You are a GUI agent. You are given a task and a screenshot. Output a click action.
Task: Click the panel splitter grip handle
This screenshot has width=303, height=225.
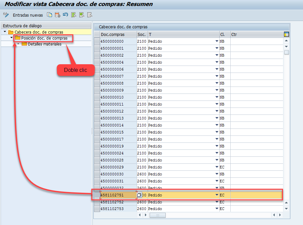[x=92, y=131]
